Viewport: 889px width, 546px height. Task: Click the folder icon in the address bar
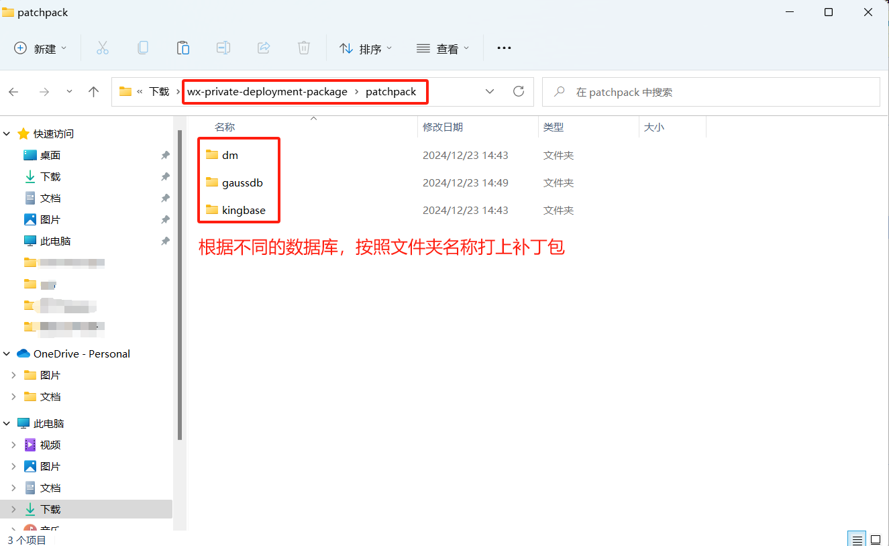click(x=125, y=92)
